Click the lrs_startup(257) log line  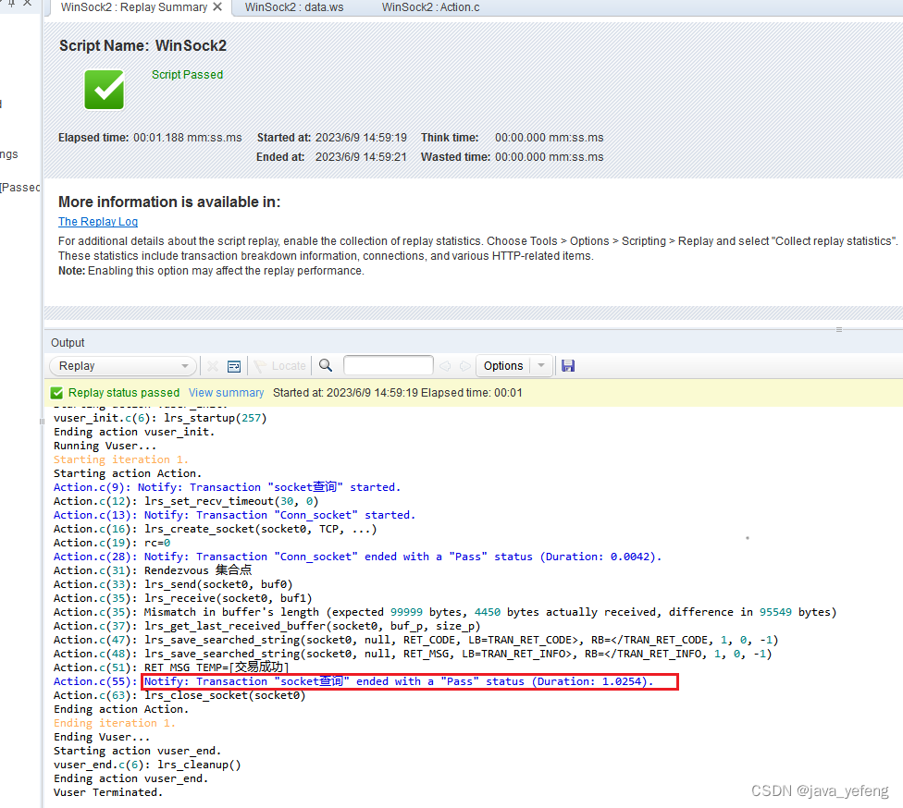(x=160, y=418)
